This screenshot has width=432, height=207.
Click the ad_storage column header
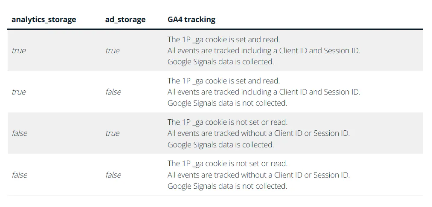(x=125, y=20)
